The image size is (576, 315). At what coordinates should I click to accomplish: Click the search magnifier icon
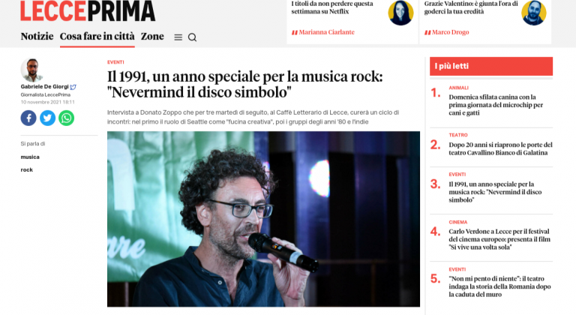[192, 37]
